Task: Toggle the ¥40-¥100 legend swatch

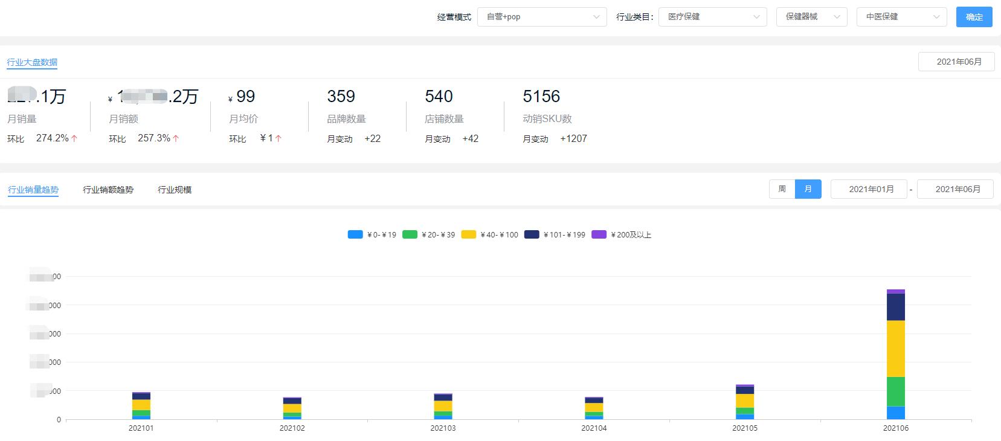Action: point(469,234)
